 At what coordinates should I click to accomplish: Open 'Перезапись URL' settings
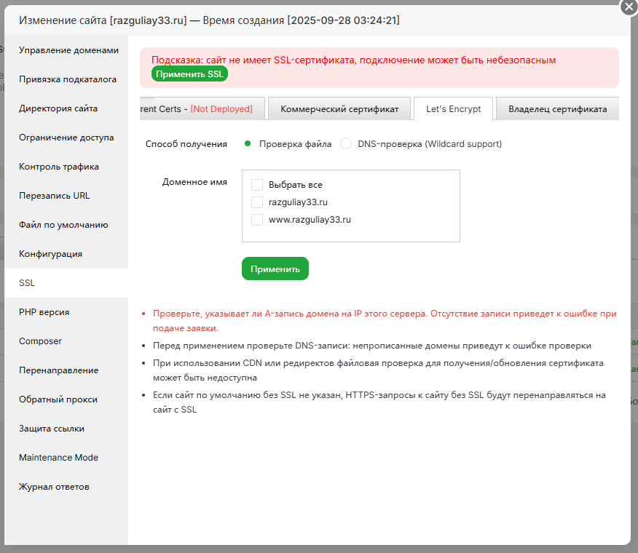pos(55,196)
